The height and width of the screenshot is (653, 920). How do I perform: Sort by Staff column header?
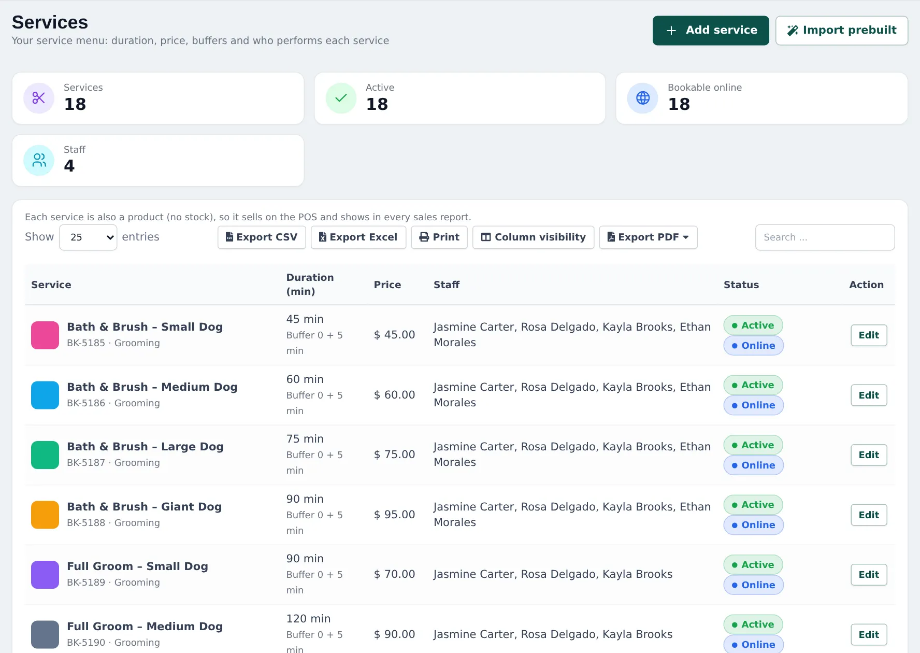click(x=447, y=285)
